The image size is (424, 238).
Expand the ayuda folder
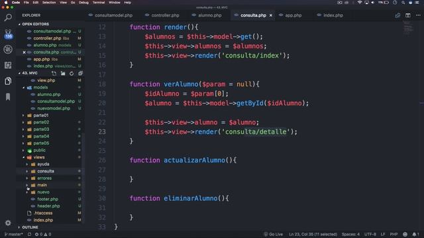(42, 164)
